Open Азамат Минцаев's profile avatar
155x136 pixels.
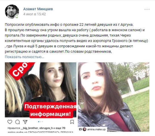point(12,12)
